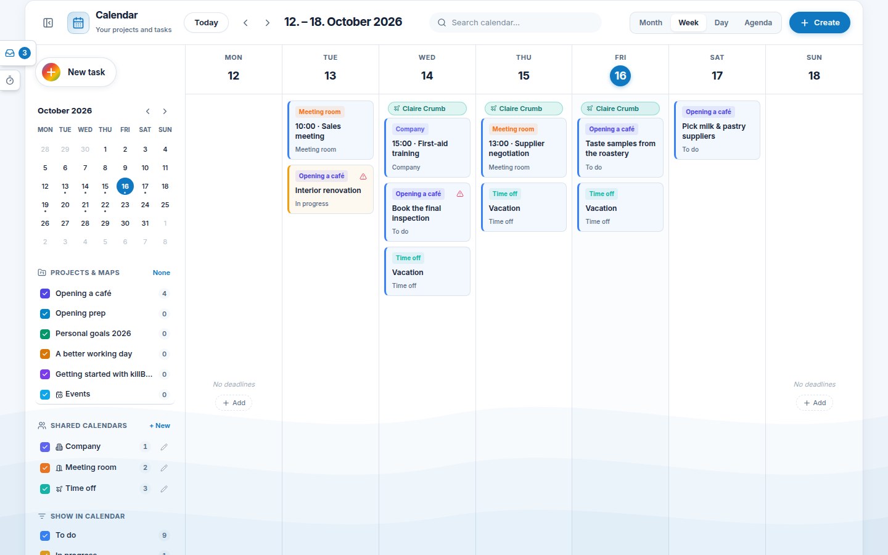The height and width of the screenshot is (555, 888).
Task: Open Pick milk & pastry suppliers task
Action: click(x=717, y=130)
